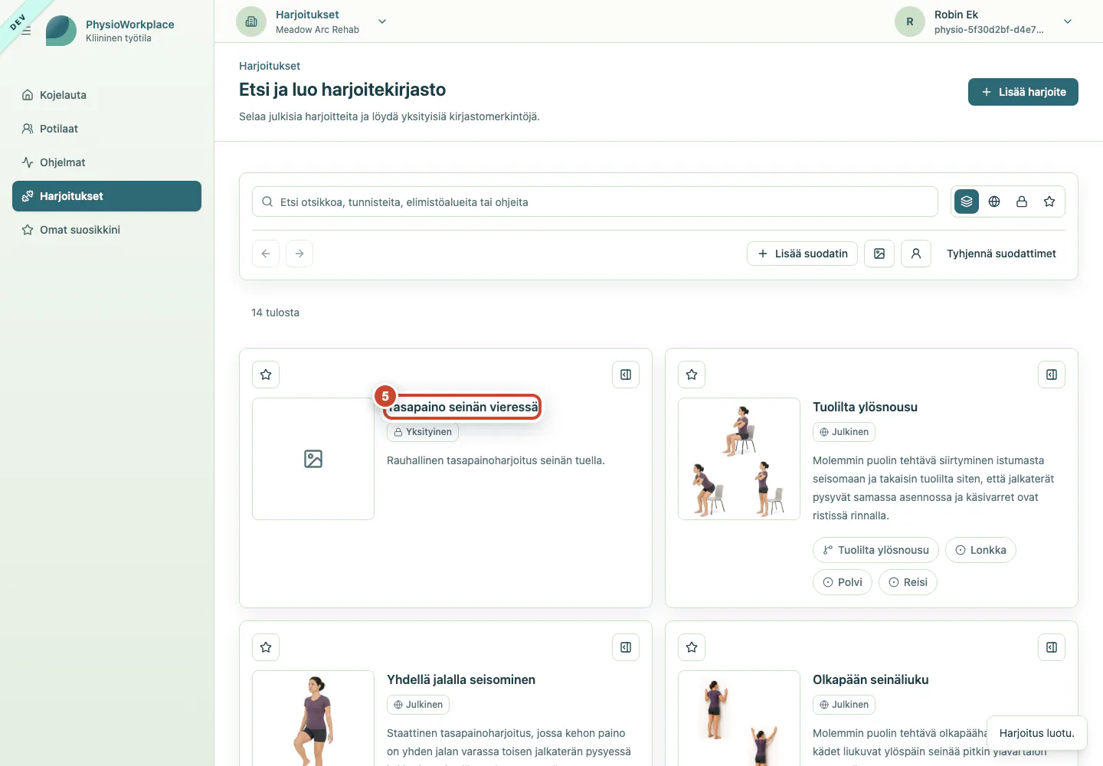1103x766 pixels.
Task: Toggle the person filter icon button
Action: (916, 254)
